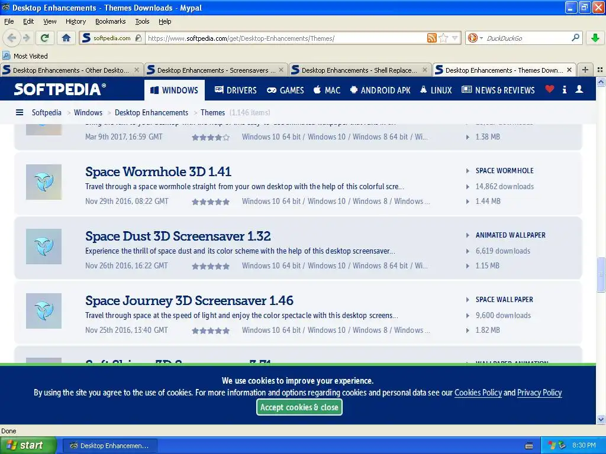Open the Cookies Policy link
Viewport: 606px width, 454px height.
478,393
